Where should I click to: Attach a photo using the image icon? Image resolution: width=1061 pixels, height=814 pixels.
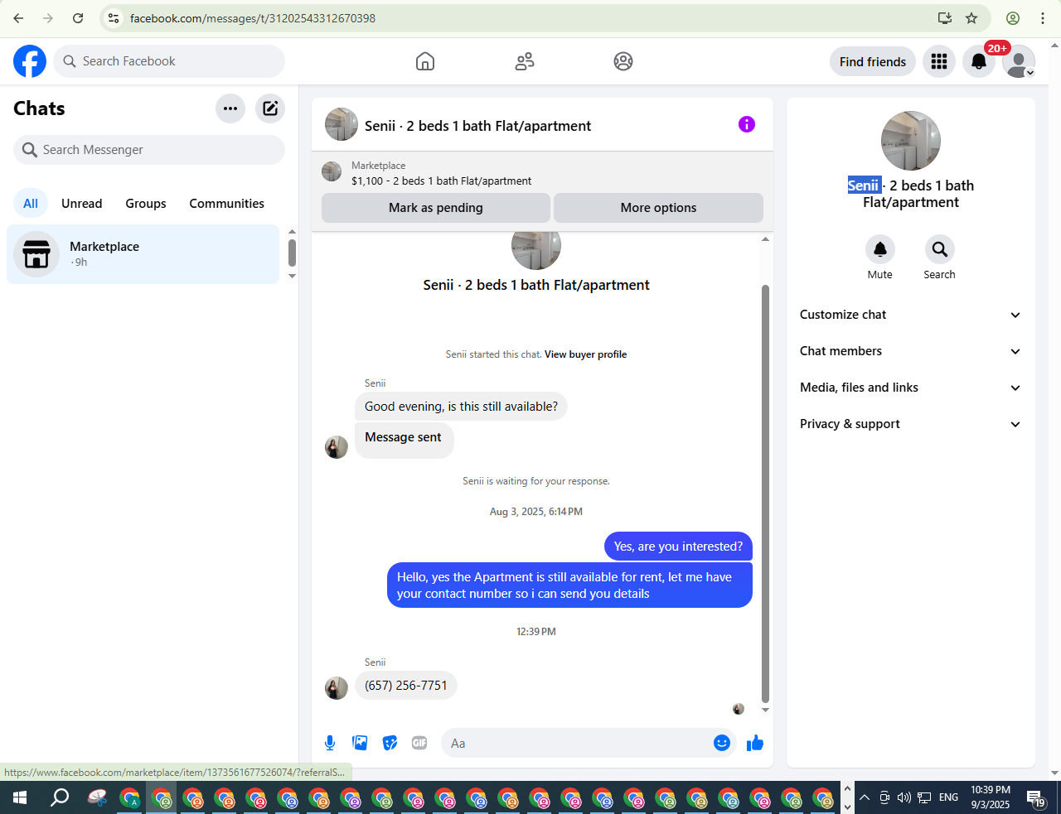pos(360,743)
